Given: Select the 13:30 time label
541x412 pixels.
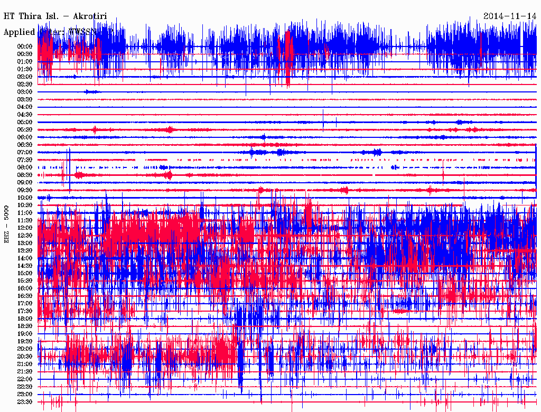Looking at the screenshot, I should (x=24, y=250).
